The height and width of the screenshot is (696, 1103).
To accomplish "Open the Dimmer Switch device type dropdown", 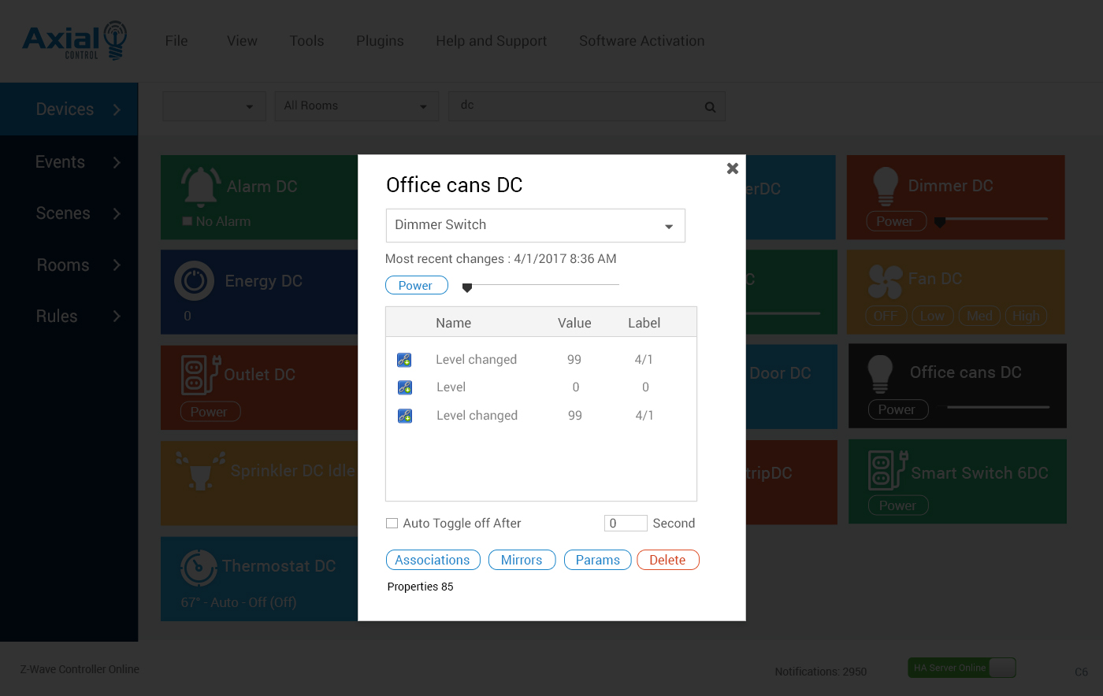I will [x=536, y=225].
